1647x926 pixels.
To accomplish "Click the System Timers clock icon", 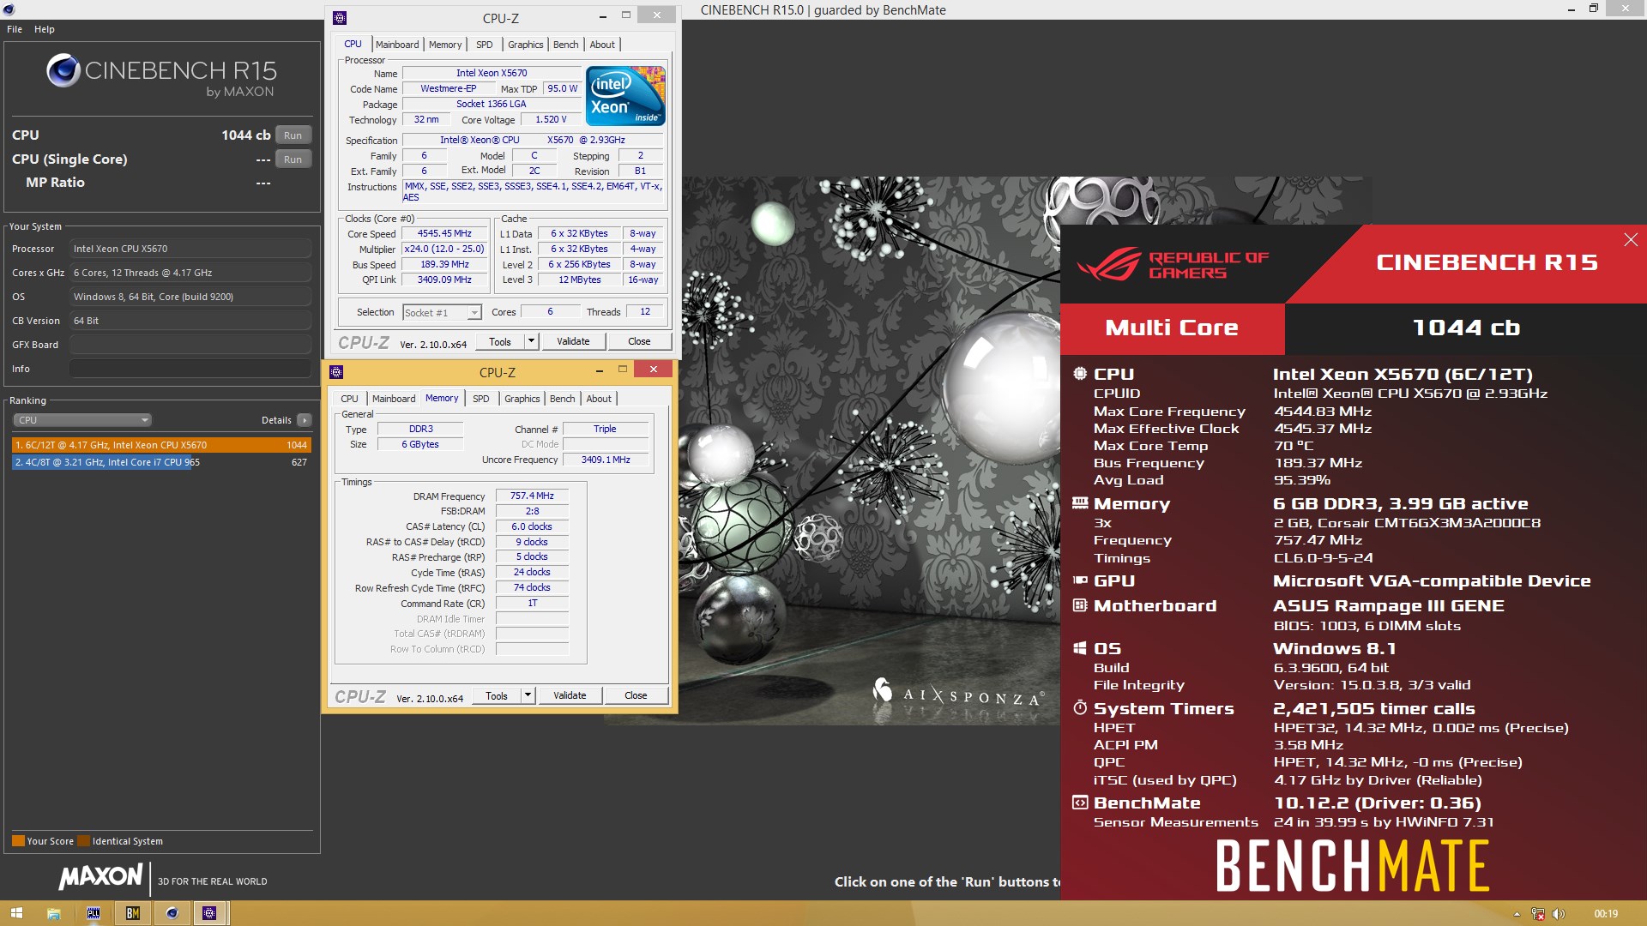I will tap(1080, 708).
